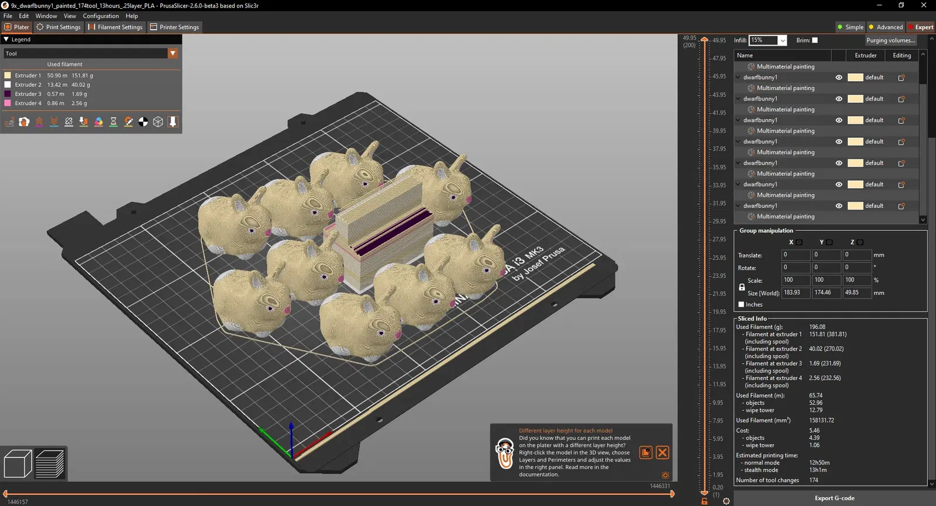Viewport: 936px width, 506px height.
Task: Select the Plater tab
Action: (x=16, y=27)
